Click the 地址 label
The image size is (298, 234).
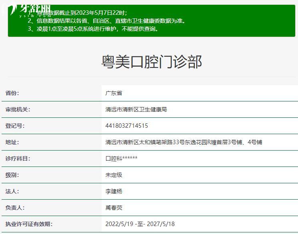click(12, 142)
